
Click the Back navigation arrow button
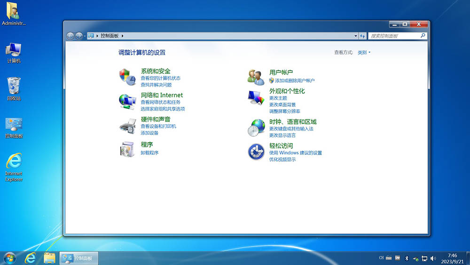click(x=70, y=36)
